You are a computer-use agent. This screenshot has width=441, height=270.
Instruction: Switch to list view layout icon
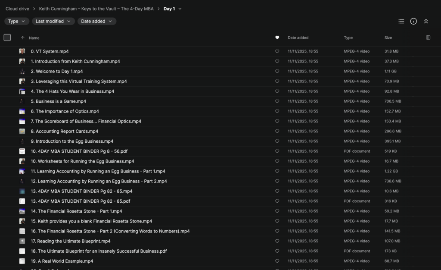tap(401, 21)
